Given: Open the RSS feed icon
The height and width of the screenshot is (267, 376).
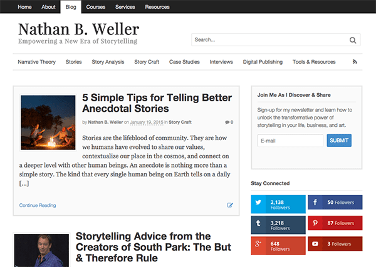Looking at the screenshot, I should tap(355, 62).
